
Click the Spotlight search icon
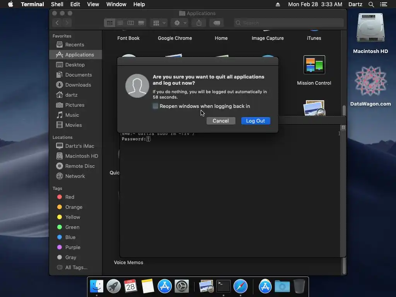371,4
